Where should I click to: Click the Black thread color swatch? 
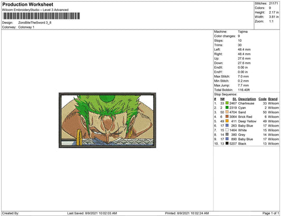227,143
